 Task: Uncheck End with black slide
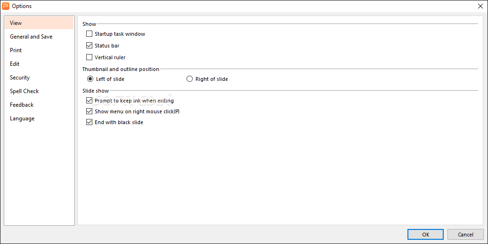[x=89, y=122]
